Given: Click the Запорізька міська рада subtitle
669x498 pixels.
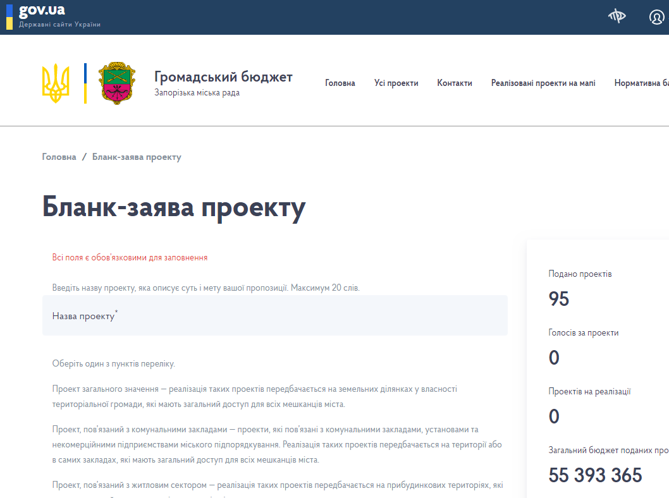Looking at the screenshot, I should click(197, 92).
